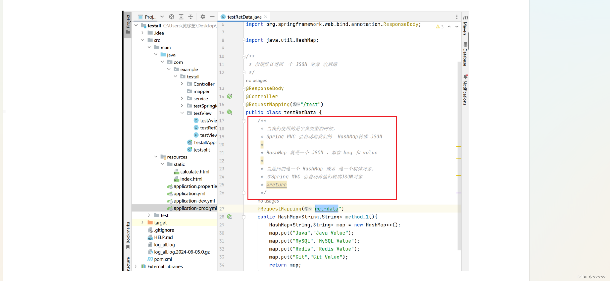Select the testRetData.java editor tab
610x281 pixels.
coord(244,17)
